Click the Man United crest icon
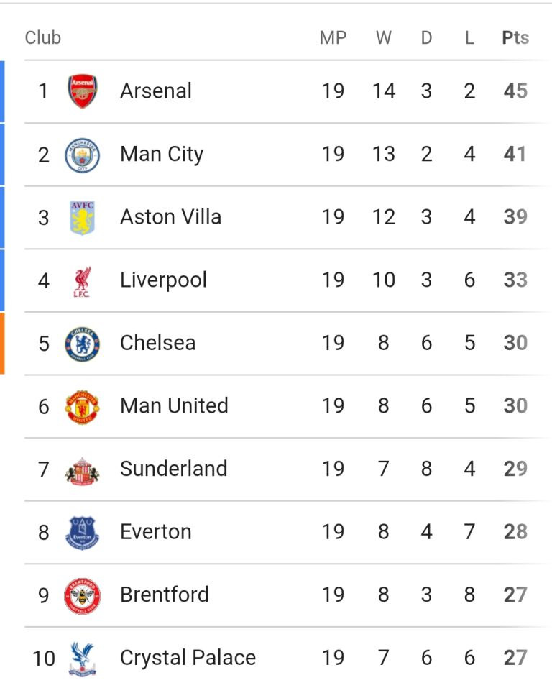The image size is (552, 688). (82, 406)
